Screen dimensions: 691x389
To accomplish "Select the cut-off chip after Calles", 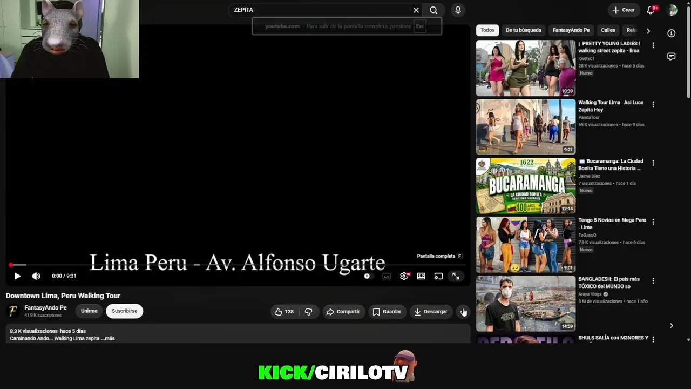I will [x=631, y=30].
